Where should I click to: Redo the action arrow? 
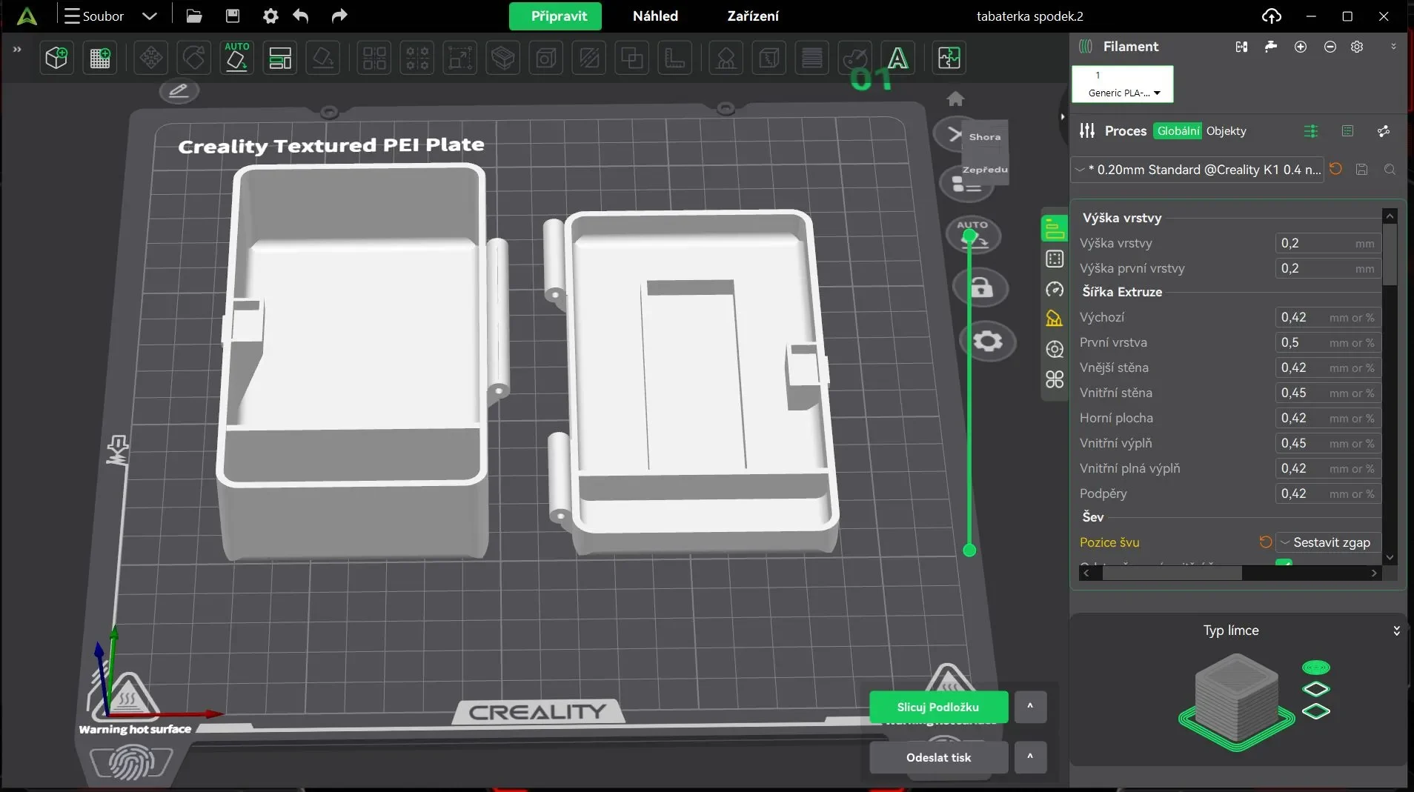click(339, 16)
